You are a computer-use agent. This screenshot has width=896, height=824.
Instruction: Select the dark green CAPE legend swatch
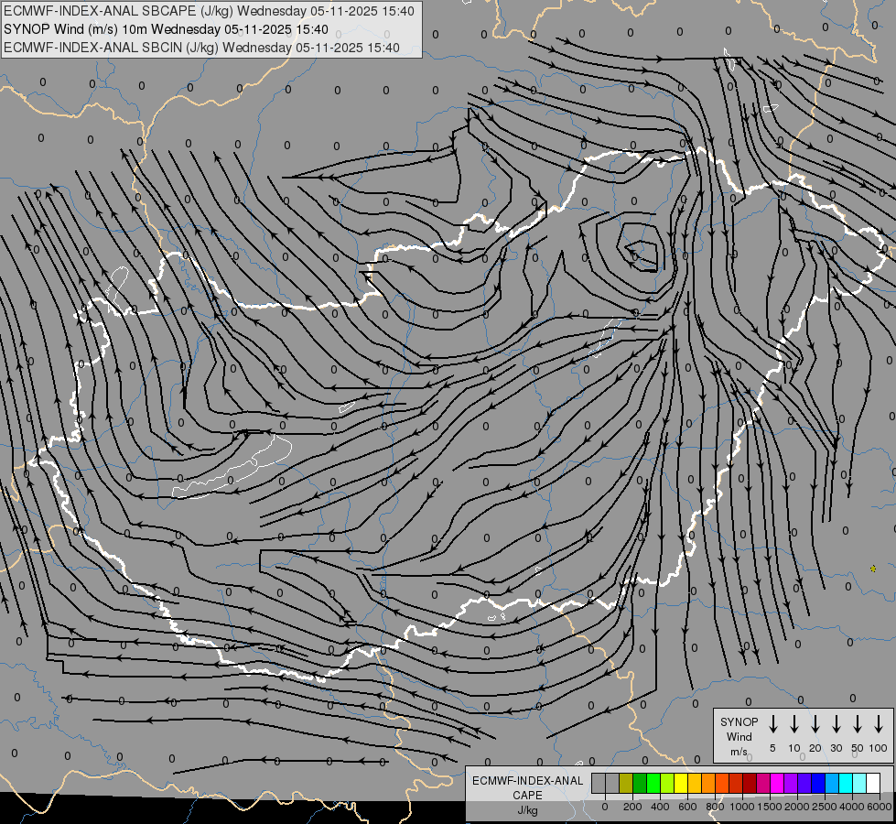coord(640,783)
